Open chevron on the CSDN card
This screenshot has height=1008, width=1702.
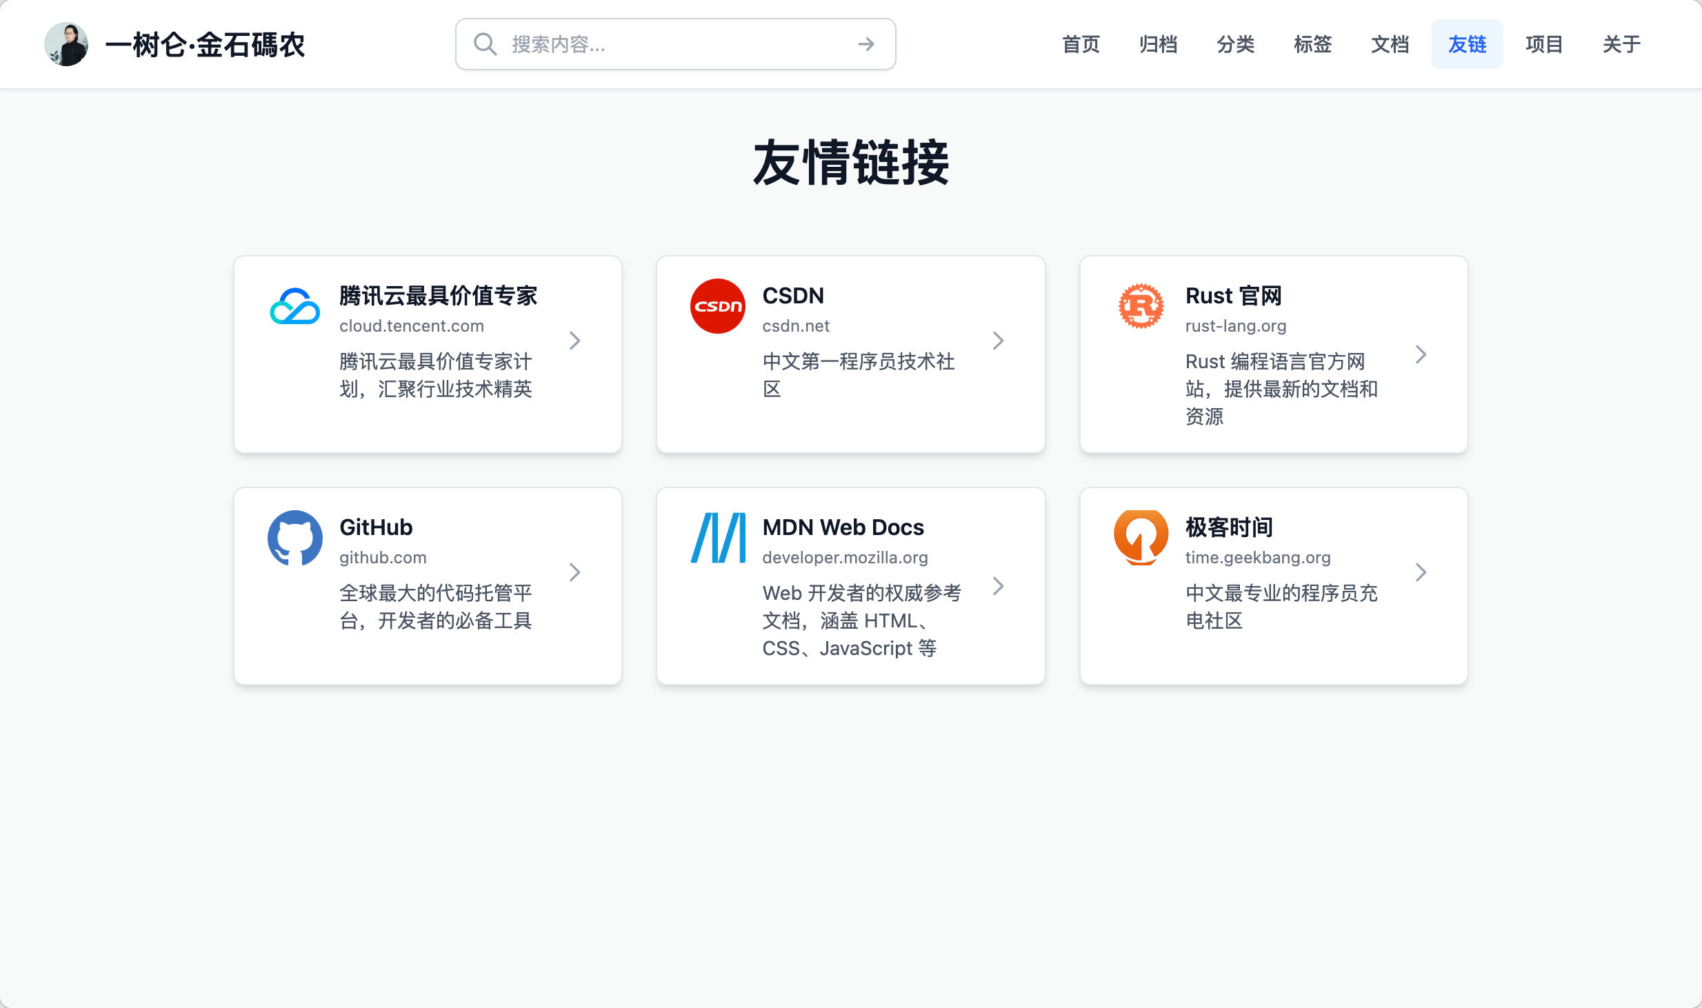(998, 341)
